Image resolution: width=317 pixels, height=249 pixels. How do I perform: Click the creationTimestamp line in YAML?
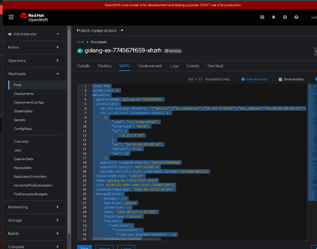click(135, 190)
